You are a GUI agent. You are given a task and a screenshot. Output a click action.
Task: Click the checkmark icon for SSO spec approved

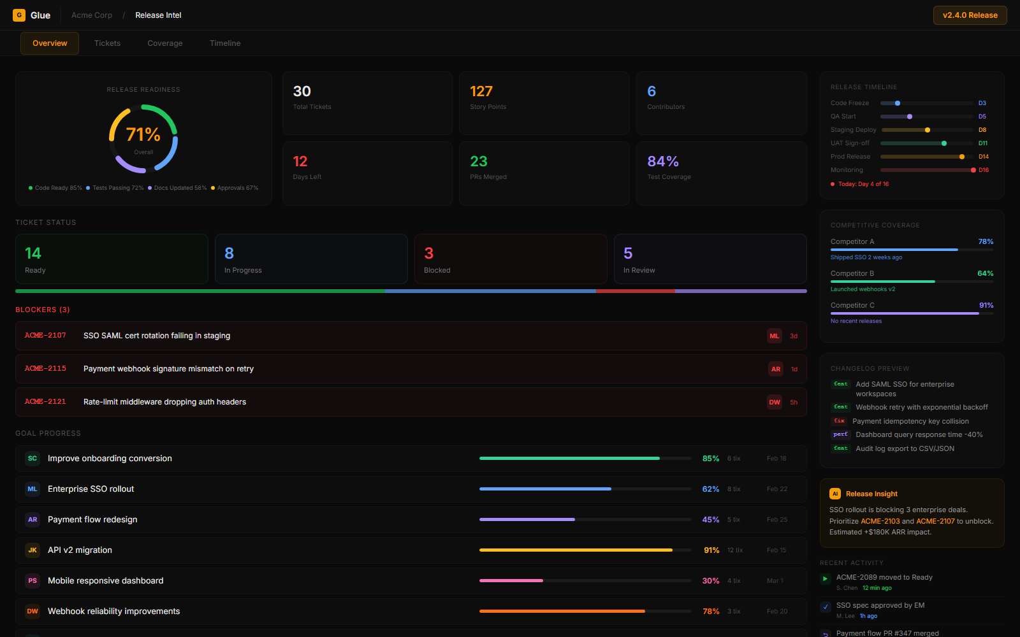coord(826,606)
